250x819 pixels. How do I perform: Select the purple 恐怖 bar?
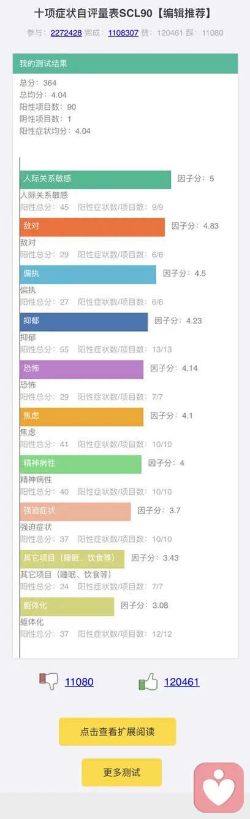[x=82, y=369]
